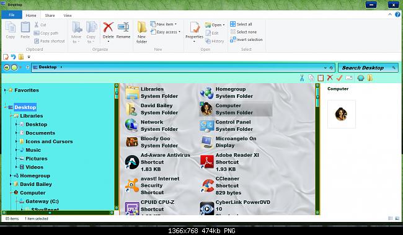403x235 pixels.
Task: Switch to the View ribbon tab
Action: pos(68,16)
